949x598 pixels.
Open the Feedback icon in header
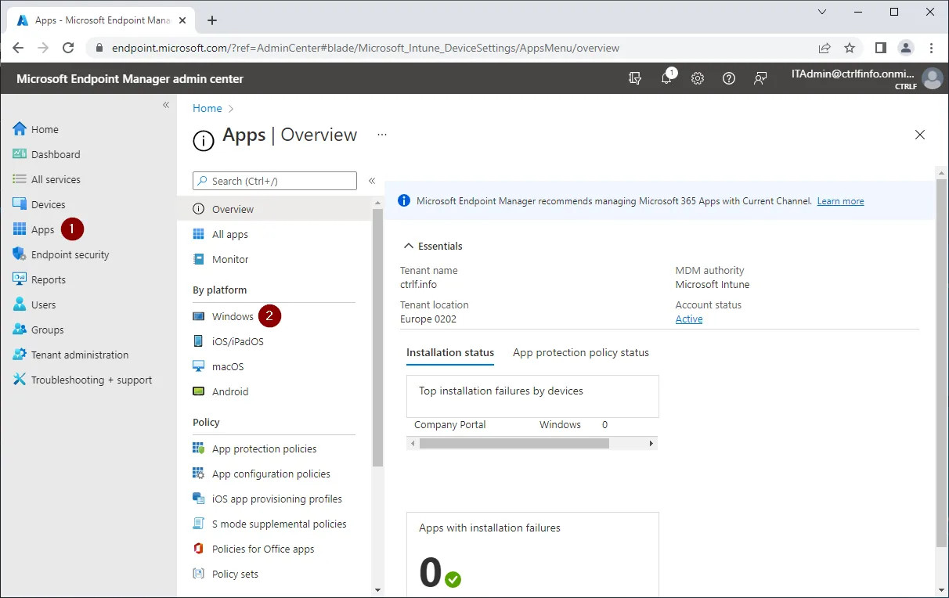click(760, 78)
